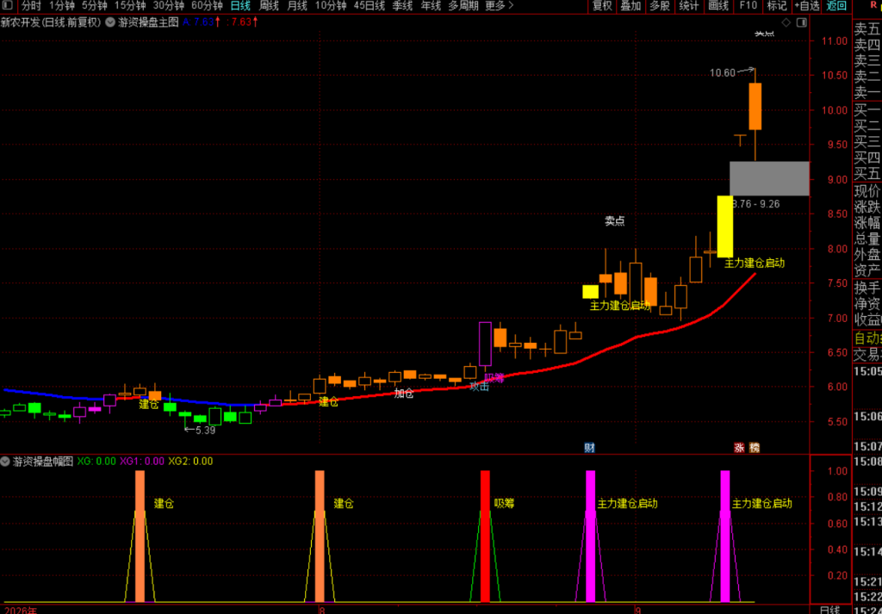
Task: Open the 游资操盘主图 indicator dropdown
Action: coord(111,22)
